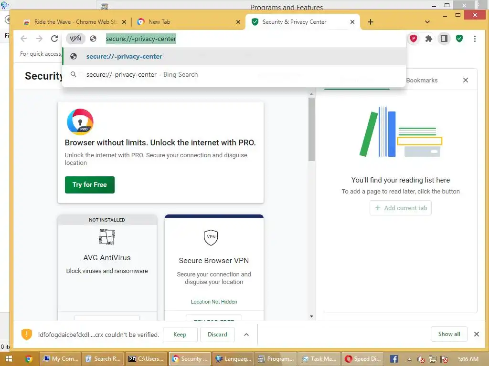Click Show all downloads

pos(449,334)
